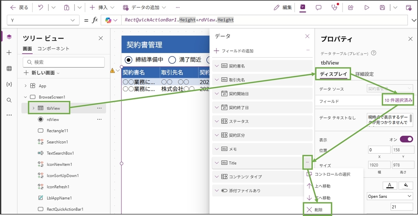Select SearchIcon1 in the tree
Image resolution: width=418 pixels, height=216 pixels.
[x=57, y=142]
